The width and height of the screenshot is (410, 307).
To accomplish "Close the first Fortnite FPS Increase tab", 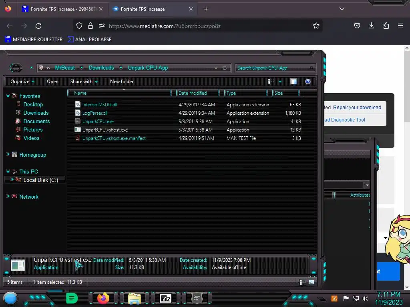I will 101,9.
